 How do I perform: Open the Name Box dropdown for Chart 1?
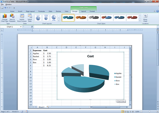[x=21, y=27]
